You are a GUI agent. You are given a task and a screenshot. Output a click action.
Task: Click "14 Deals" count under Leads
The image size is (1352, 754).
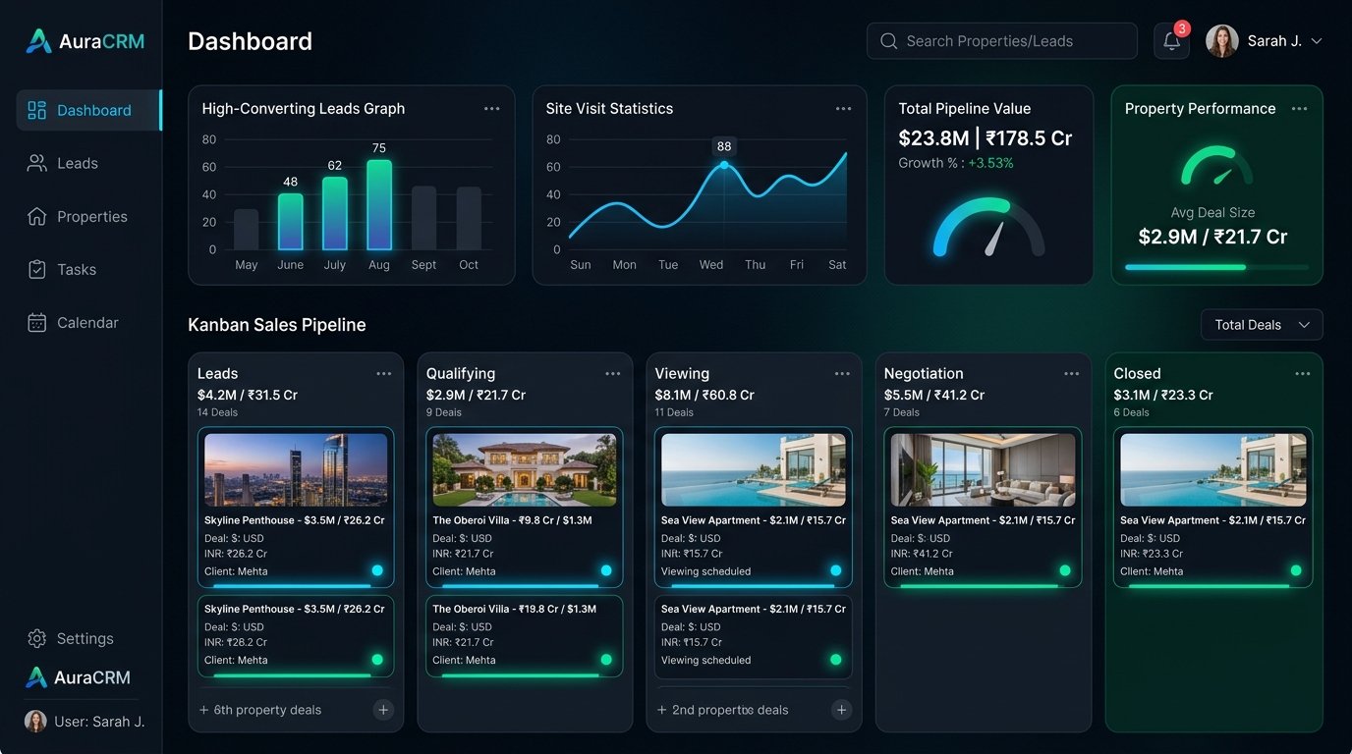[217, 412]
